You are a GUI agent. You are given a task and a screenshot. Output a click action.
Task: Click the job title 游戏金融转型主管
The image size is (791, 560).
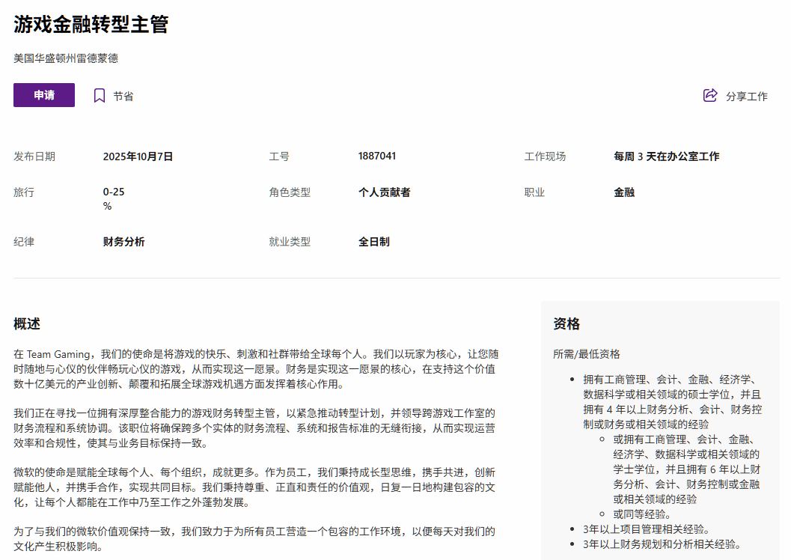click(91, 24)
